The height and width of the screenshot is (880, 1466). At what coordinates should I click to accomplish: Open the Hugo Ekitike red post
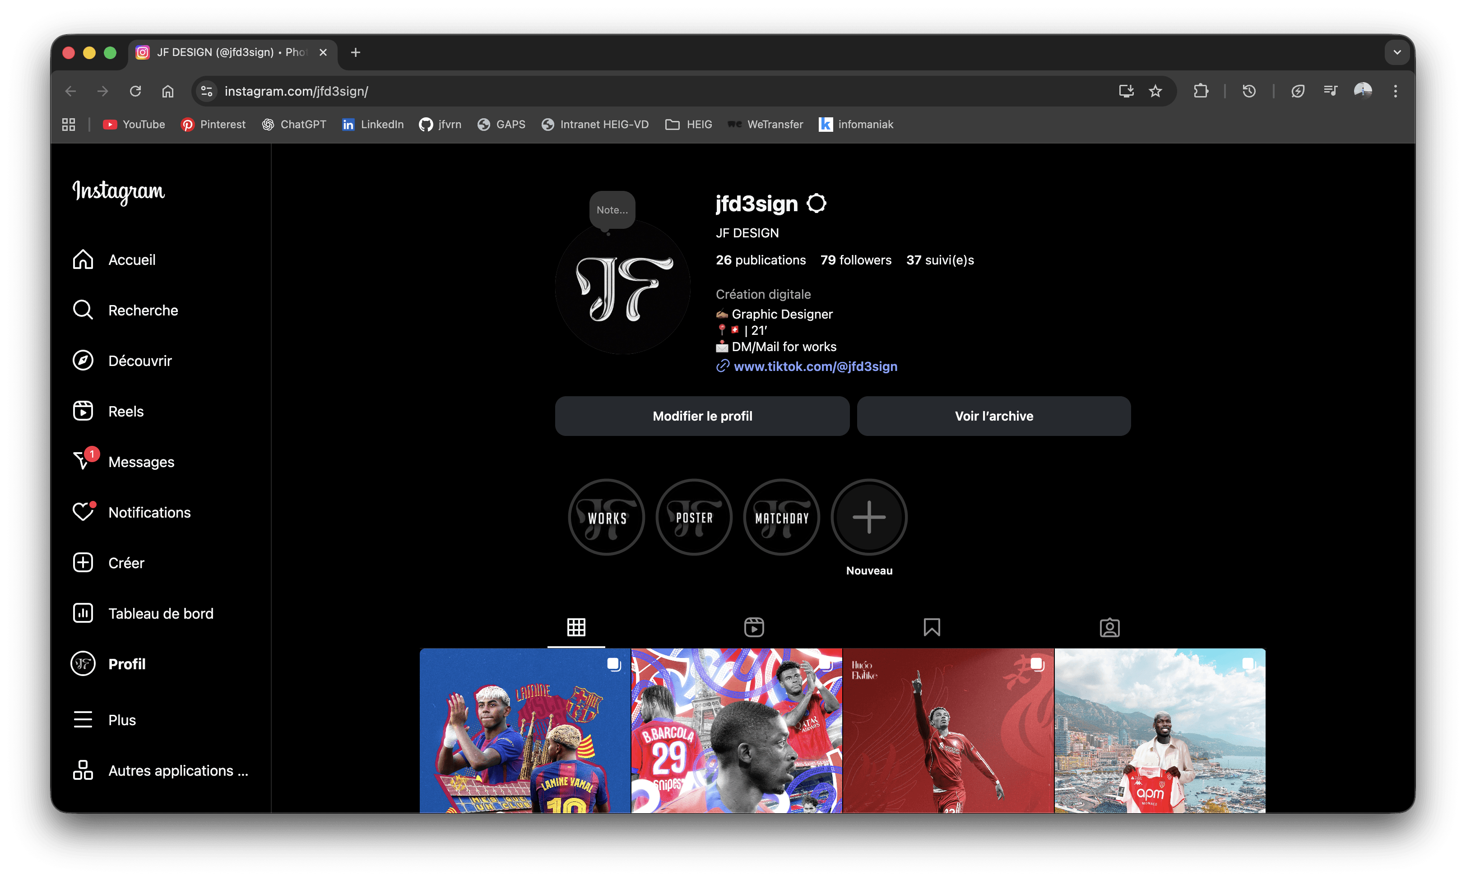tap(948, 731)
